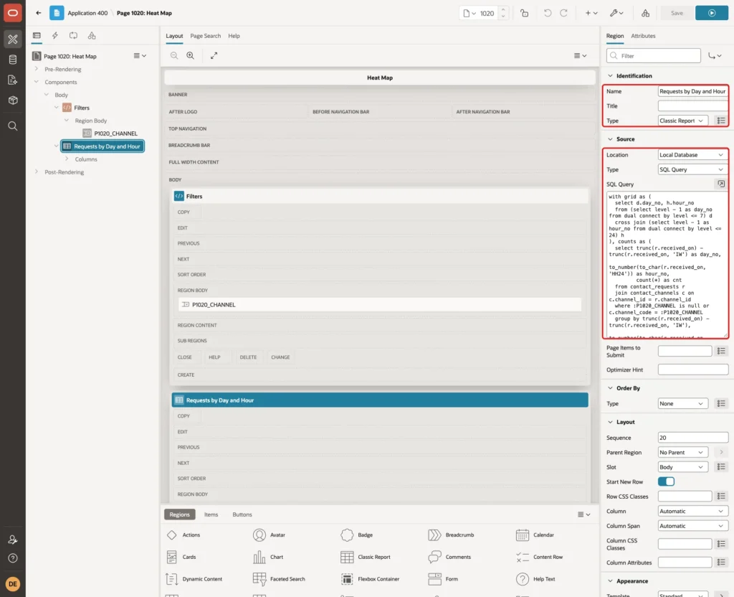Image resolution: width=734 pixels, height=597 pixels.
Task: Run the page with play button
Action: click(712, 13)
